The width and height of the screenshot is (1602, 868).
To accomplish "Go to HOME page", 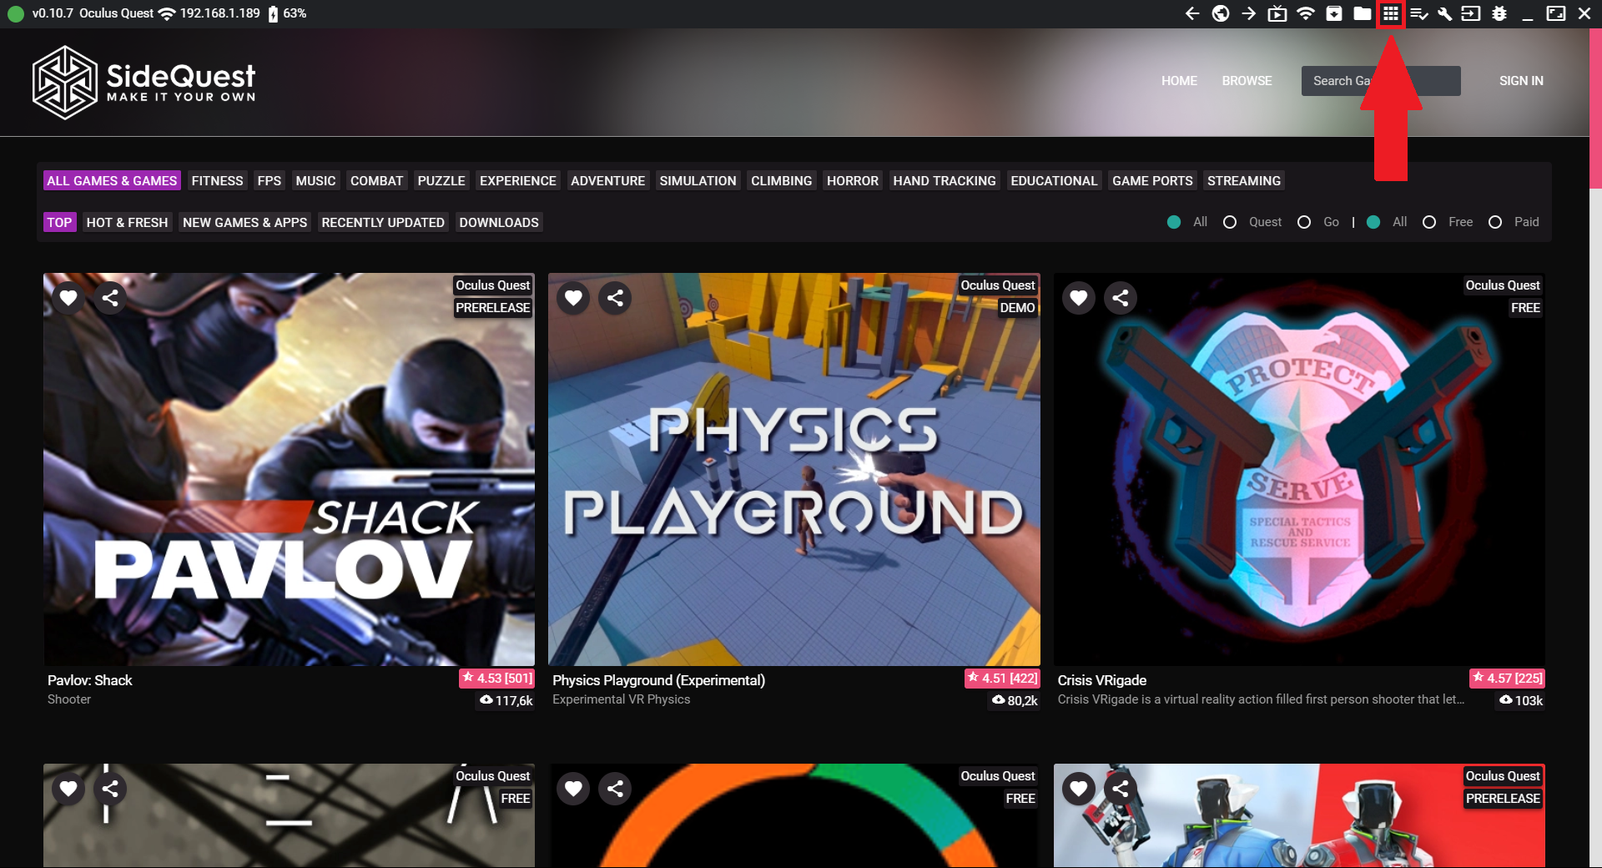I will click(x=1179, y=81).
